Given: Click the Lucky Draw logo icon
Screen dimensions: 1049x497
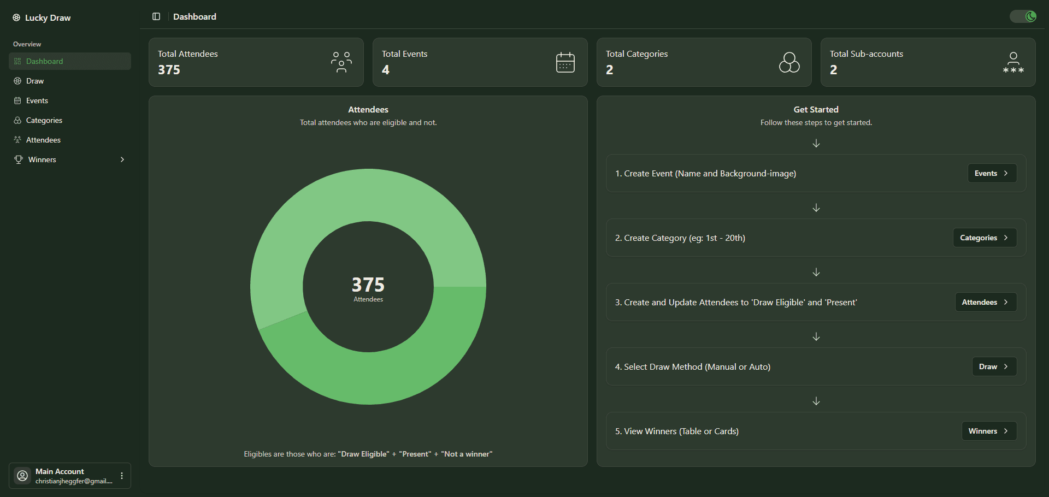Looking at the screenshot, I should 16,17.
